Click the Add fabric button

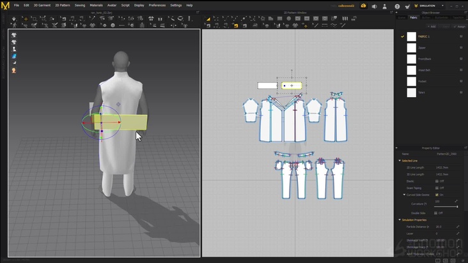[x=432, y=27]
